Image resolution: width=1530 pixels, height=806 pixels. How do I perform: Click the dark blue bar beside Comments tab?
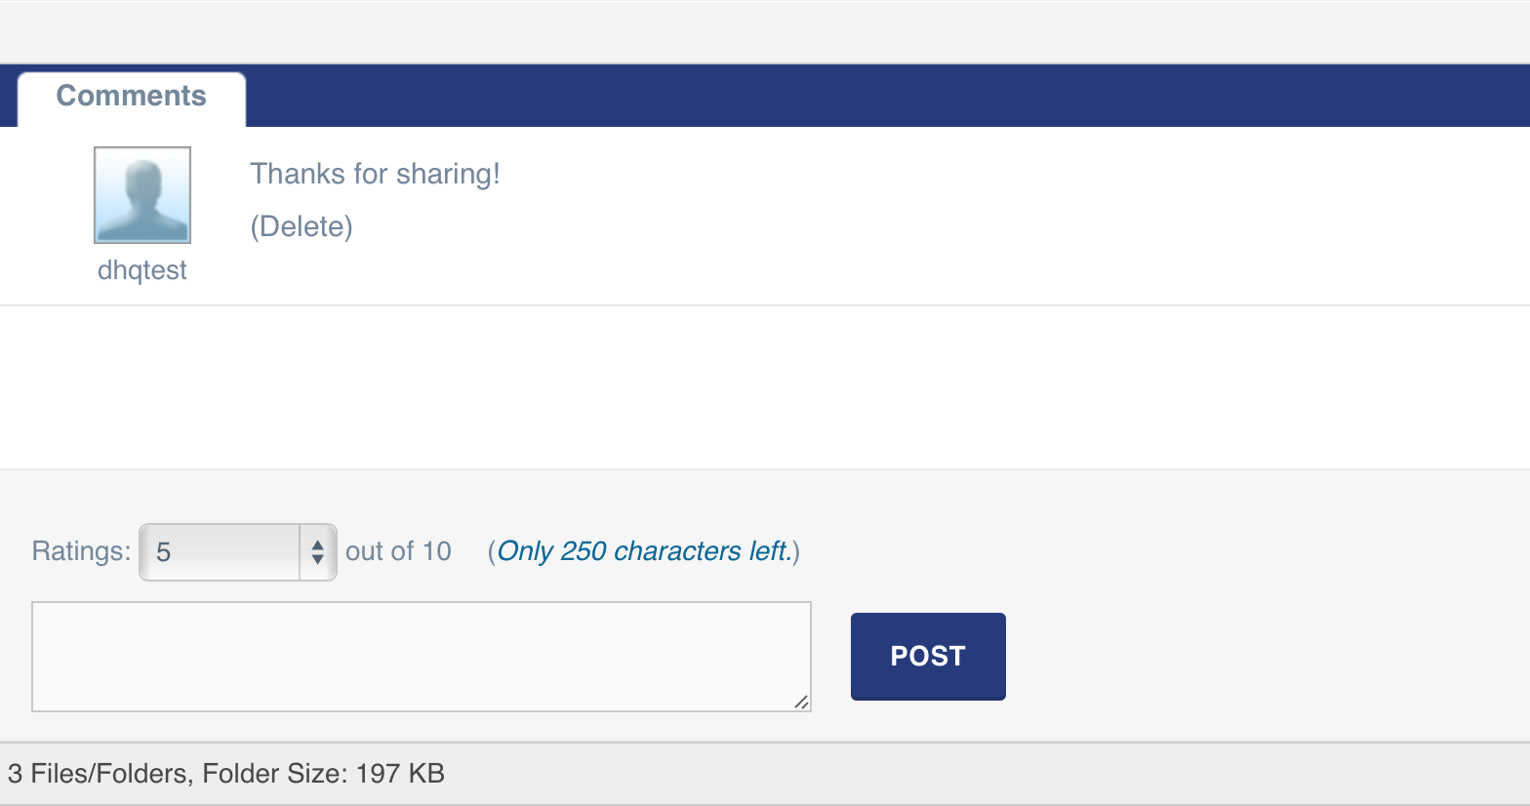point(878,96)
